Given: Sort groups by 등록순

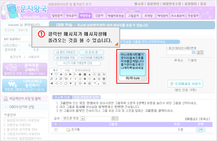Looking at the screenshot, I should [x=205, y=119].
